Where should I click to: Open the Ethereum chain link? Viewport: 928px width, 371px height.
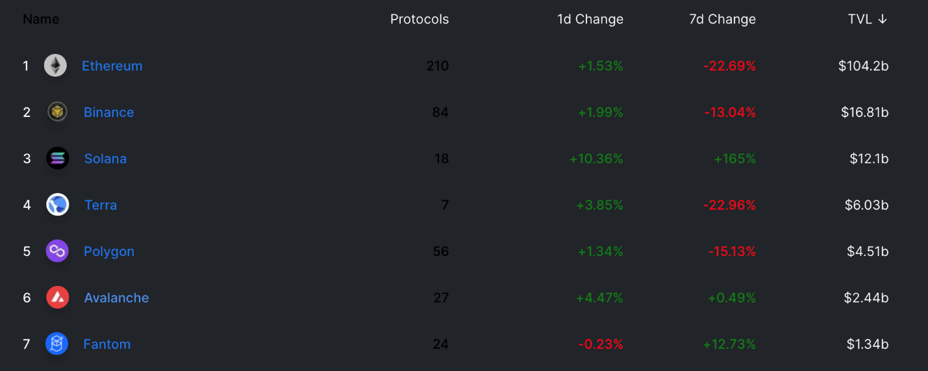(112, 66)
